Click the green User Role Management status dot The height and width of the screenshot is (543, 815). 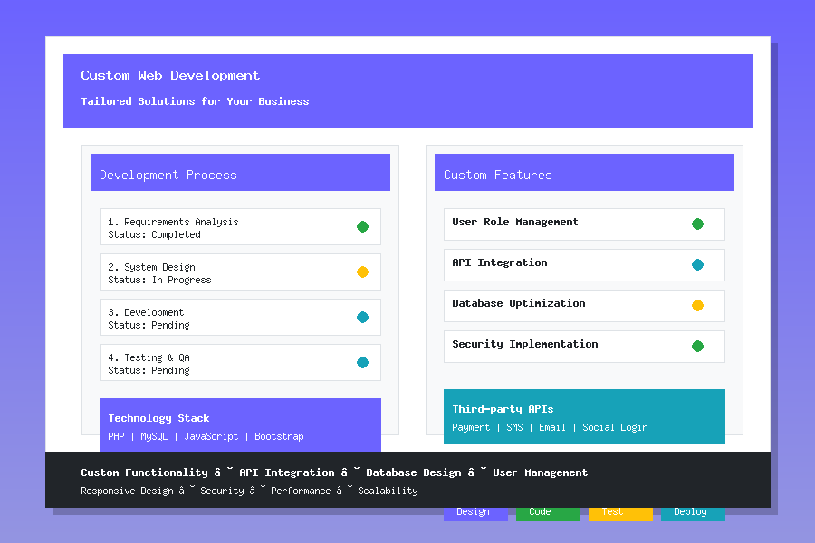(697, 223)
